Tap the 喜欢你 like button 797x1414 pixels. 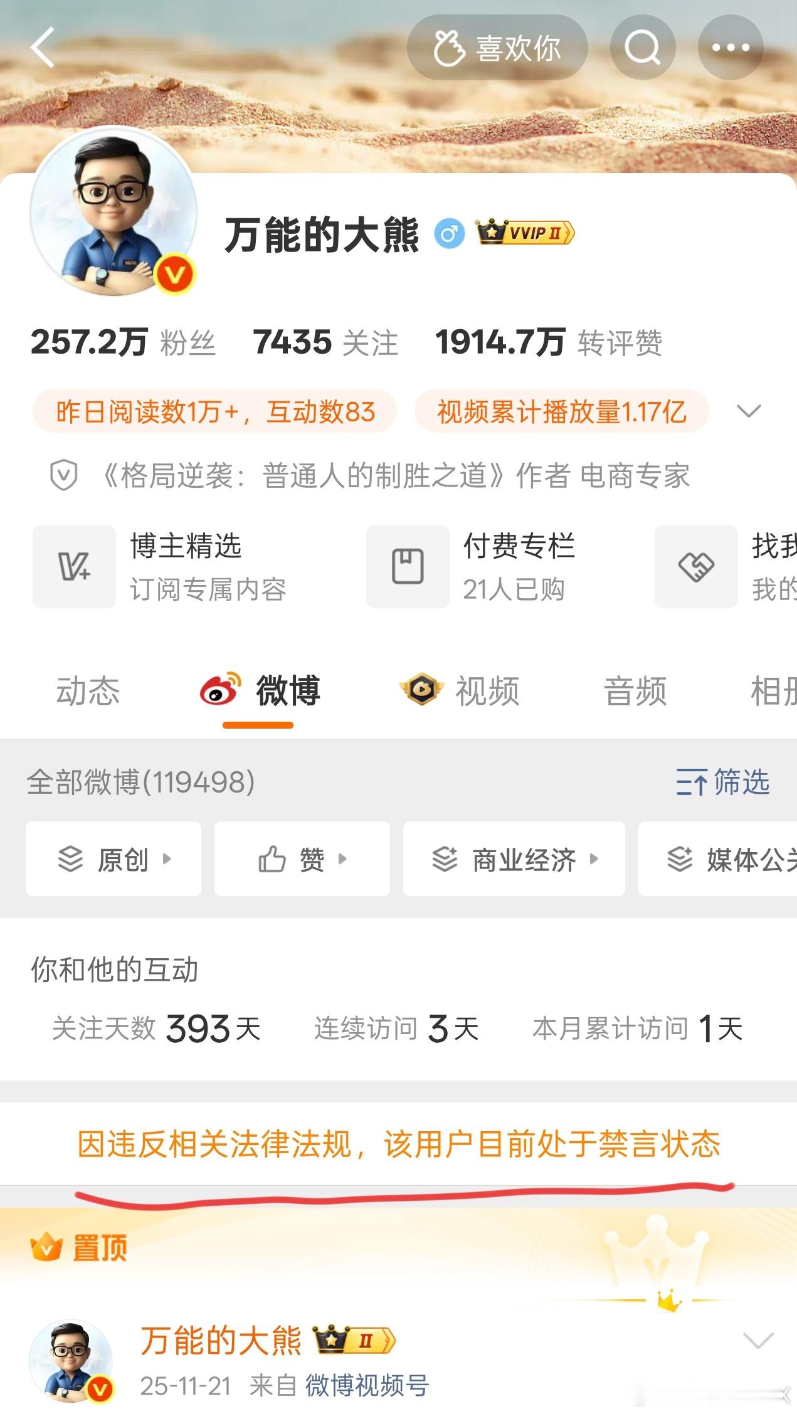click(497, 47)
